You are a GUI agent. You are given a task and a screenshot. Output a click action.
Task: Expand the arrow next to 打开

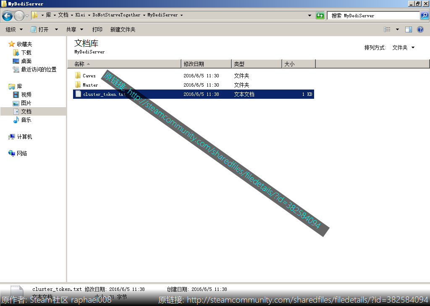coord(56,30)
